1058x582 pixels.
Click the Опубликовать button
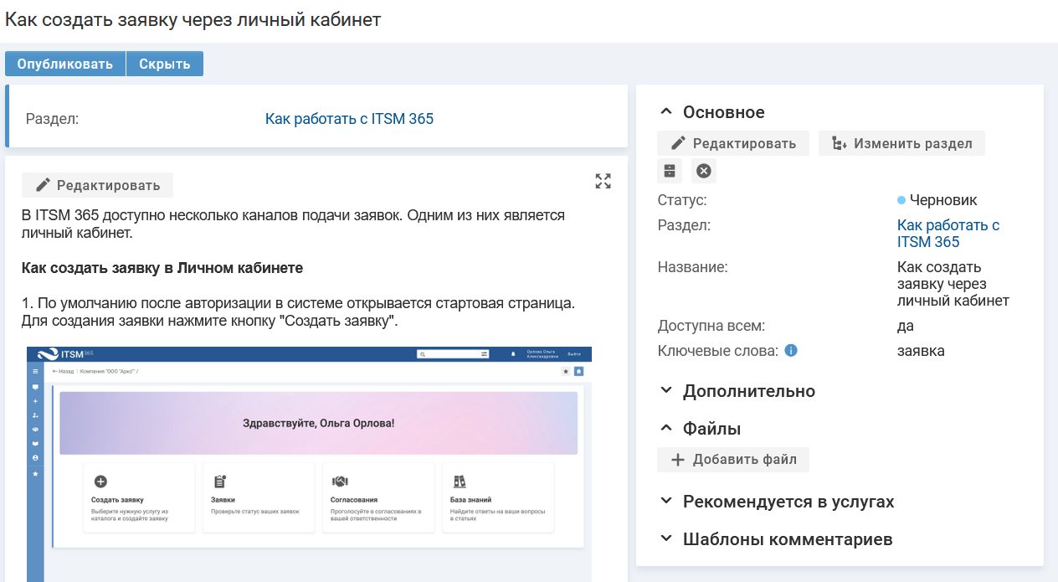(65, 64)
